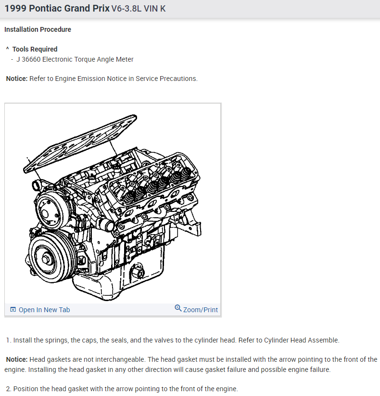
Task: Click the V6-3.8L VIN K engine label
Action: [139, 9]
